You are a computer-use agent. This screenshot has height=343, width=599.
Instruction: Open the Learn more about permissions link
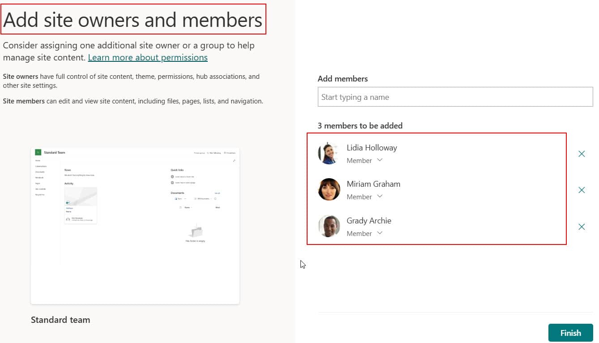[x=148, y=58]
